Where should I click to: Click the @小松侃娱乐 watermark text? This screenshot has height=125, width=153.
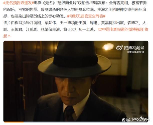[138, 119]
